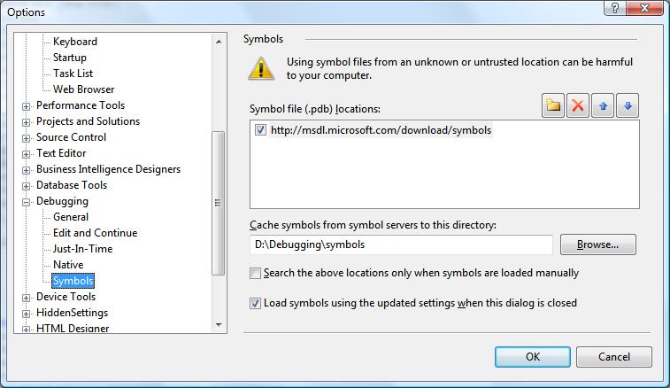Open the dialog help question mark
This screenshot has width=670, height=388.
(614, 8)
